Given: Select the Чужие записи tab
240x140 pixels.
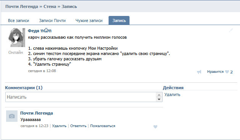Looking at the screenshot, I should [89, 20].
